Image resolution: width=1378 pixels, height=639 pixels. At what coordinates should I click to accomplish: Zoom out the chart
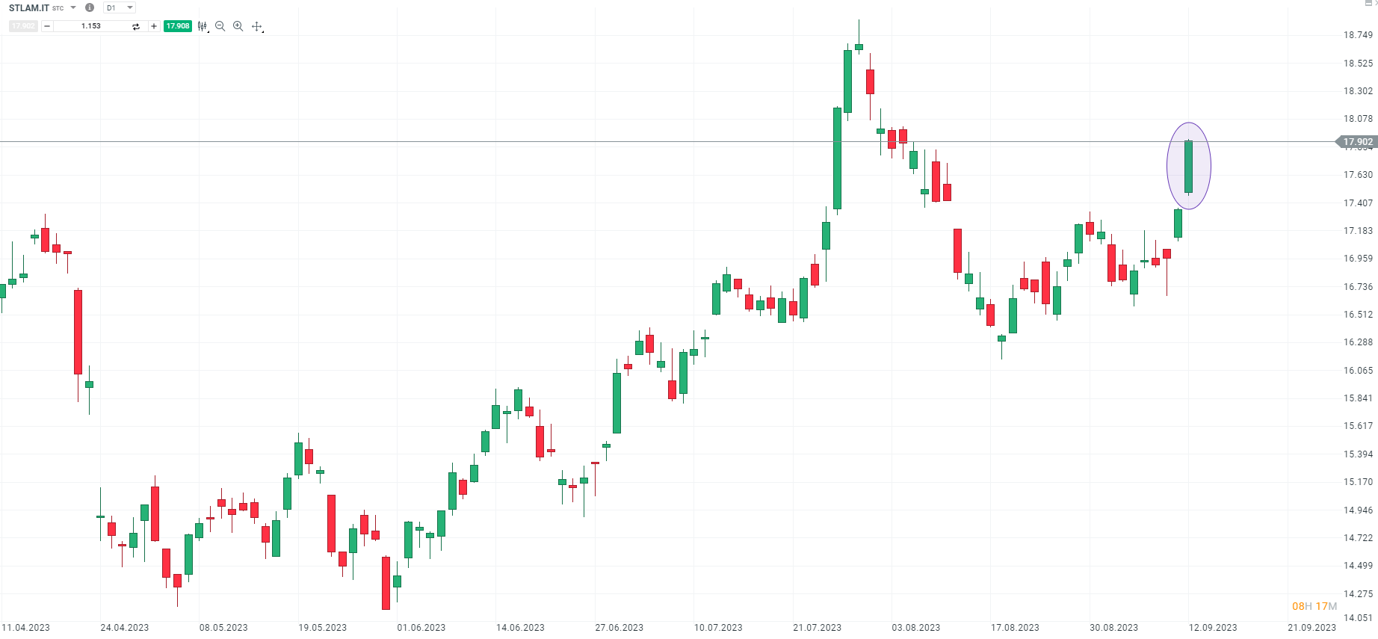(x=220, y=26)
